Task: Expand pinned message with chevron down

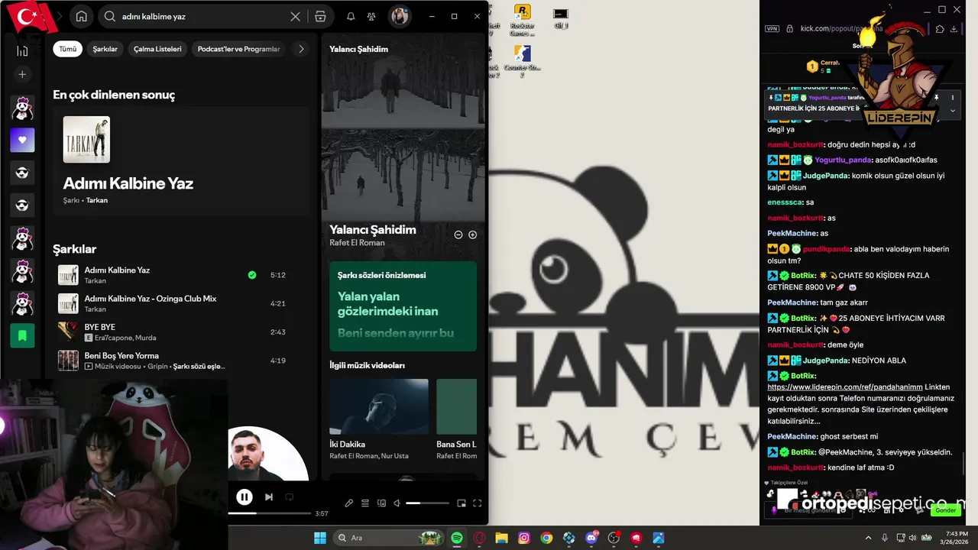Action: 953,111
